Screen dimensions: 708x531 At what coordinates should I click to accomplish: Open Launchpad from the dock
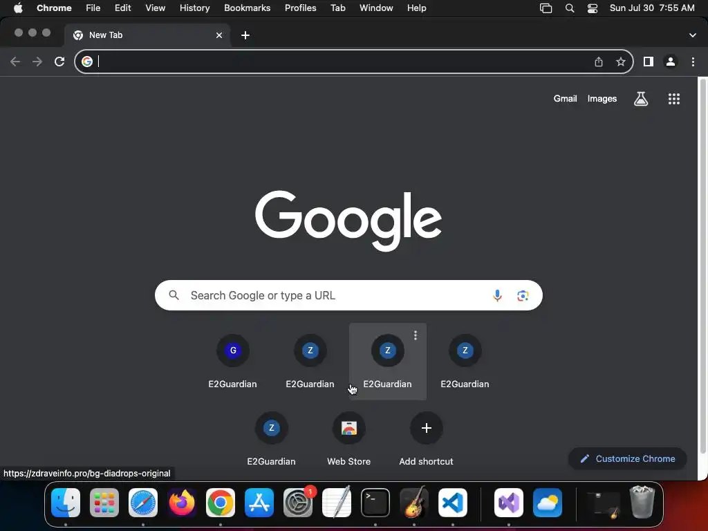pyautogui.click(x=104, y=503)
